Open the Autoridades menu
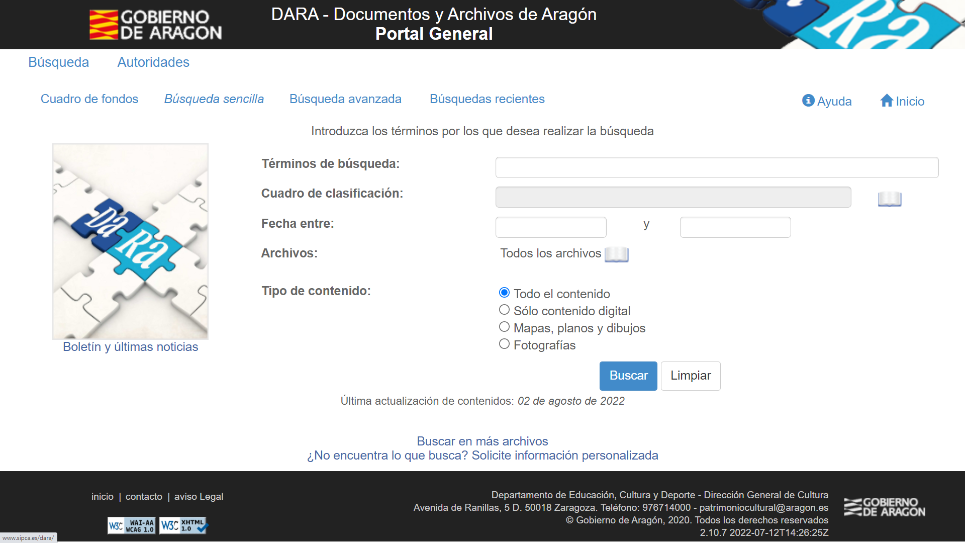Viewport: 965px width, 543px height. [x=153, y=62]
